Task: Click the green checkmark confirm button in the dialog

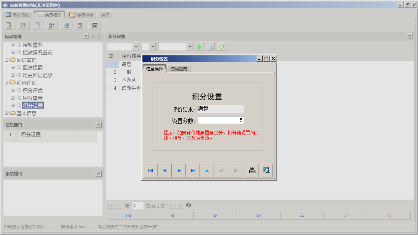Action: [221, 170]
